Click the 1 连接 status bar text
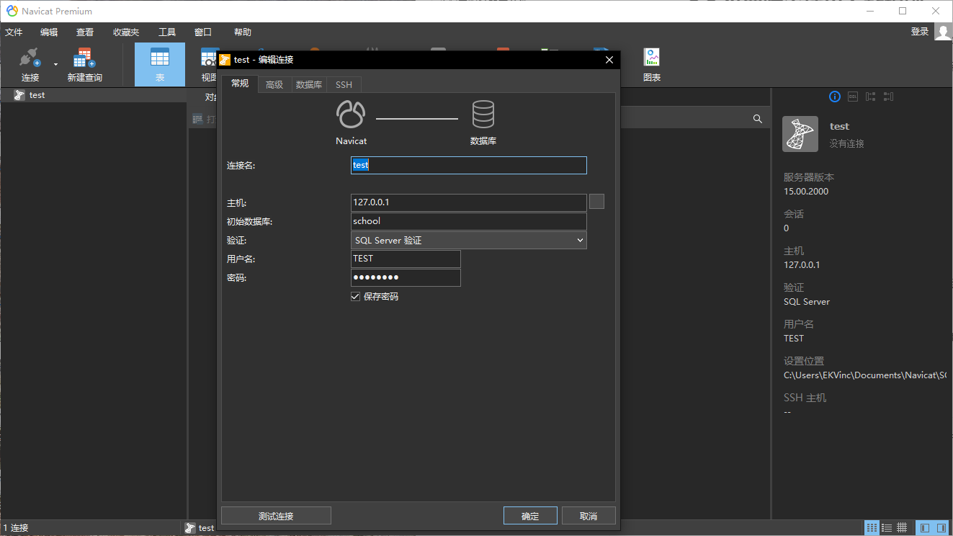Screen dimensions: 953x536 click(x=16, y=528)
